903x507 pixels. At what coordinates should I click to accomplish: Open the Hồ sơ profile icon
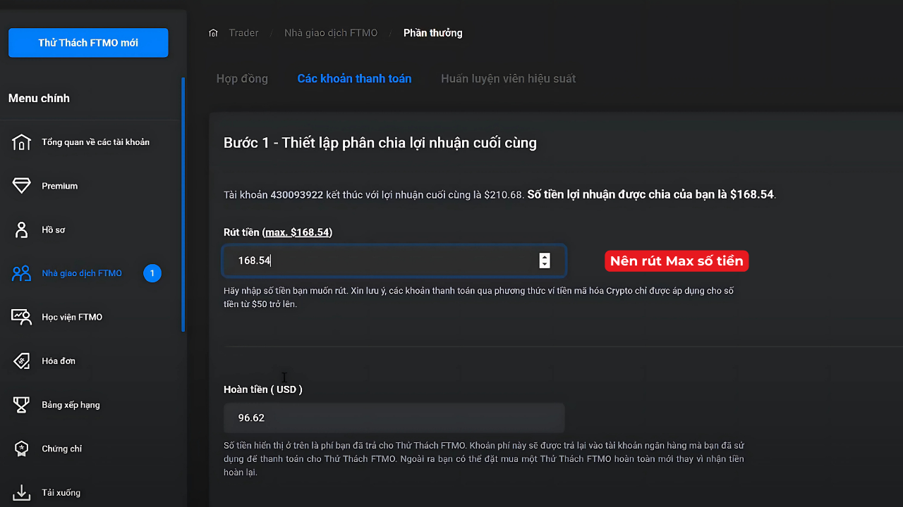21,230
